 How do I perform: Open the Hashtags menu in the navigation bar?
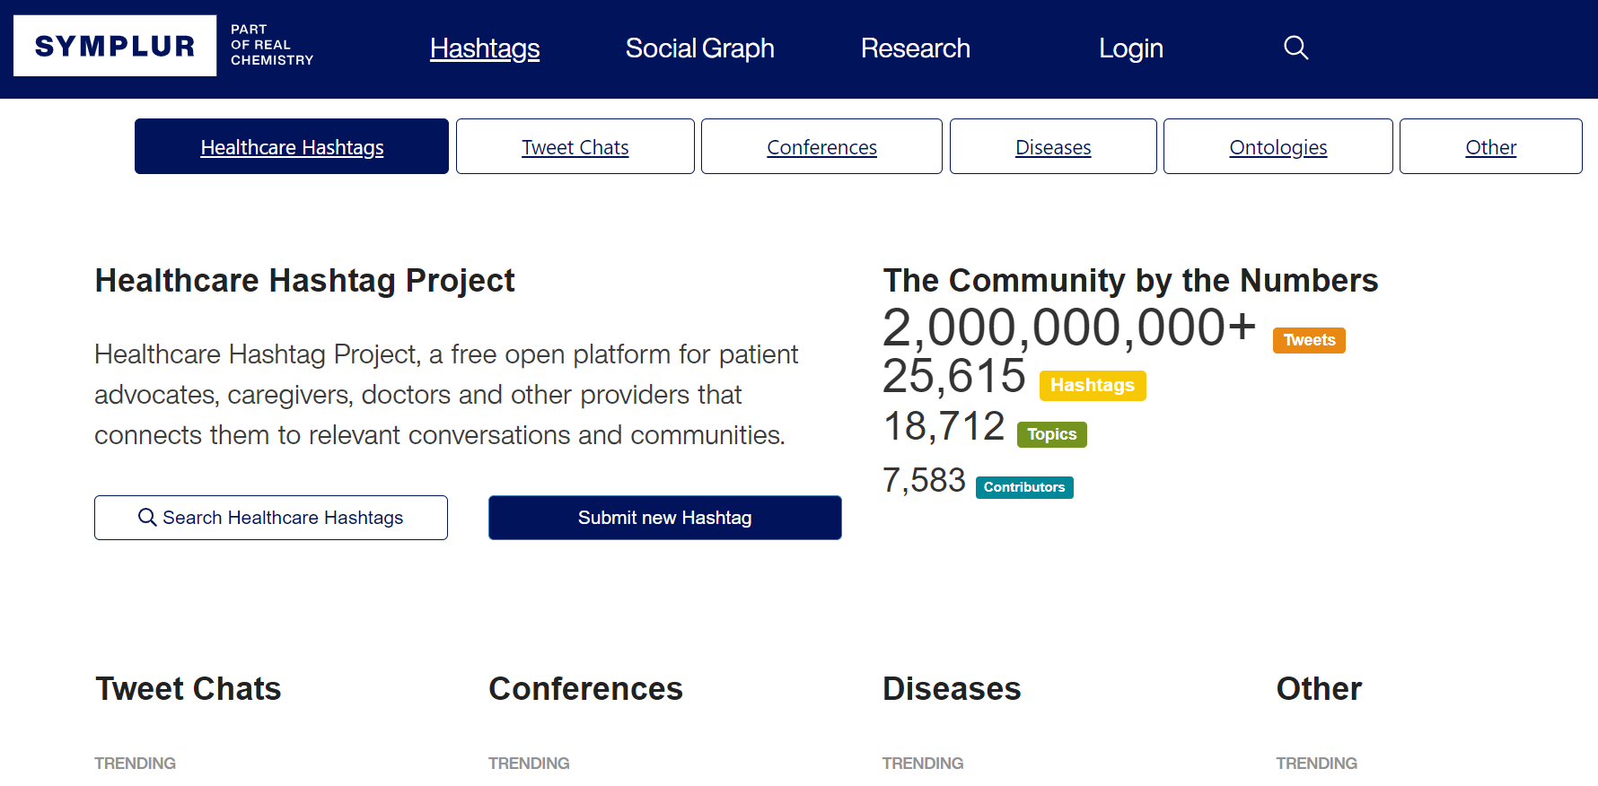(x=484, y=48)
